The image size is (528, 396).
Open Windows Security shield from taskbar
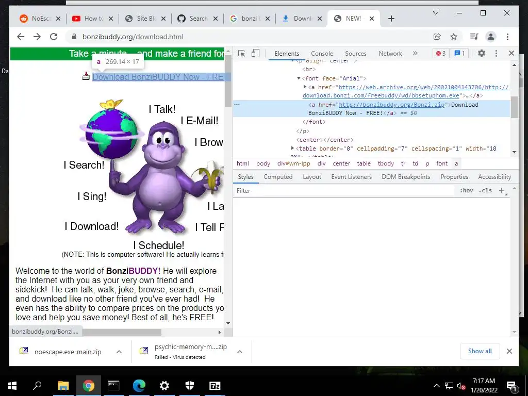pos(190,386)
